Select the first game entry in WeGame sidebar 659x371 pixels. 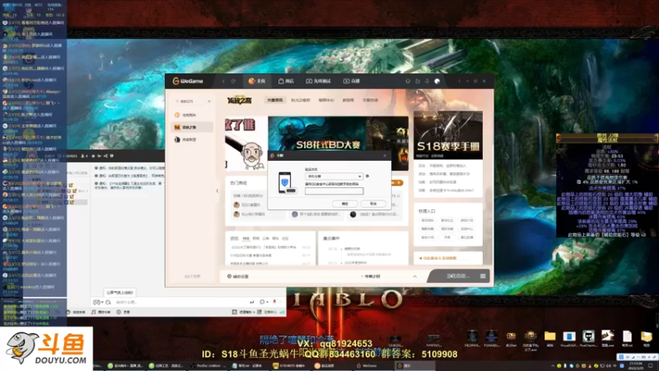click(x=192, y=115)
